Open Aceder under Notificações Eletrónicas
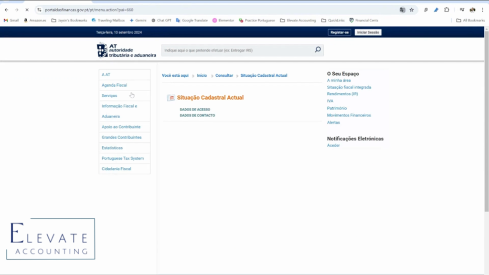Image resolution: width=489 pixels, height=275 pixels. (333, 145)
